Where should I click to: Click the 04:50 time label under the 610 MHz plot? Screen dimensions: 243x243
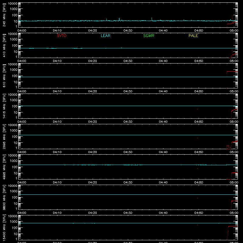click(199, 91)
